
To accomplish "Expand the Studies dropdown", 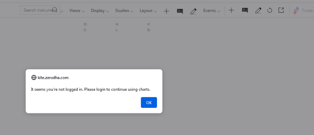I will (124, 11).
